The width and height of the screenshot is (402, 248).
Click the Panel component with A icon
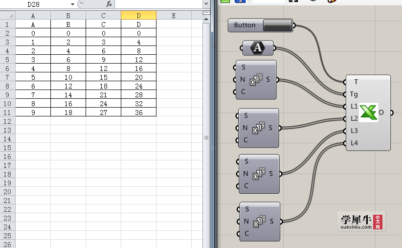point(258,48)
